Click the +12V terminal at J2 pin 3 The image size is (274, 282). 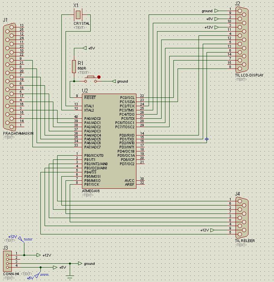click(x=217, y=27)
